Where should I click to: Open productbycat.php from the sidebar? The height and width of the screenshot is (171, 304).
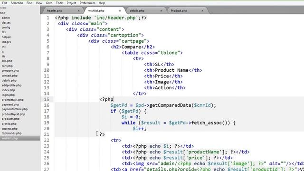(x=13, y=114)
